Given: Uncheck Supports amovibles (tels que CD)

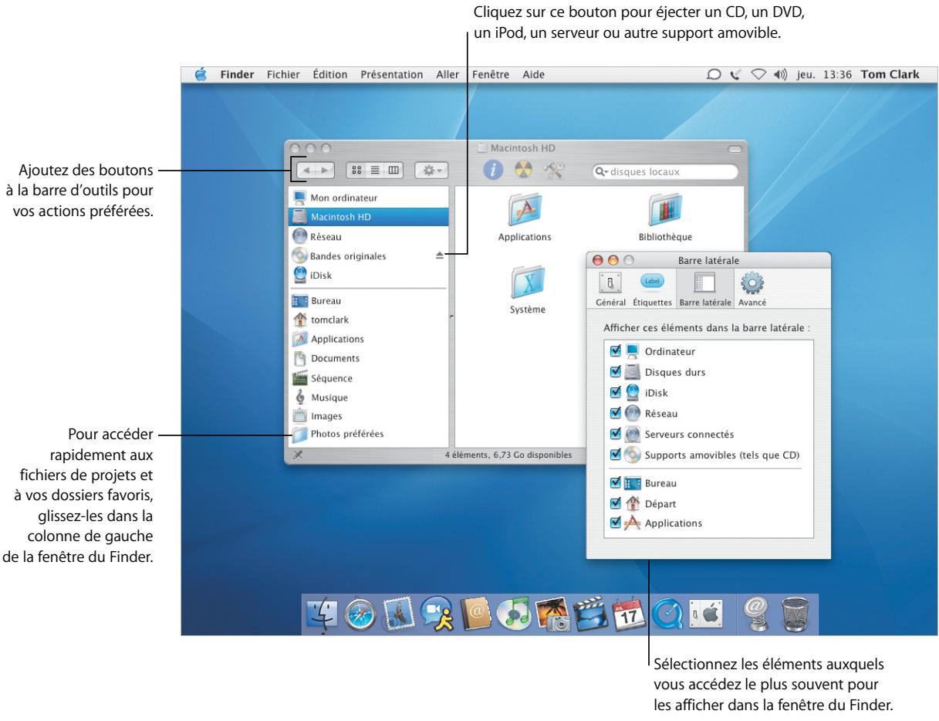Looking at the screenshot, I should (x=615, y=454).
